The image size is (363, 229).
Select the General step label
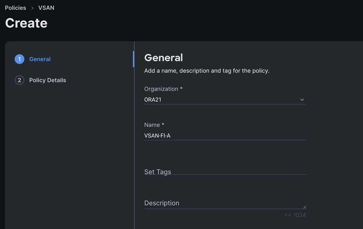click(40, 59)
